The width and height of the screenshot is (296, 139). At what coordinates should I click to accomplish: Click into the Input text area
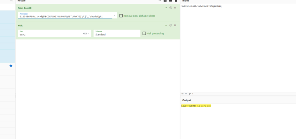(x=238, y=49)
